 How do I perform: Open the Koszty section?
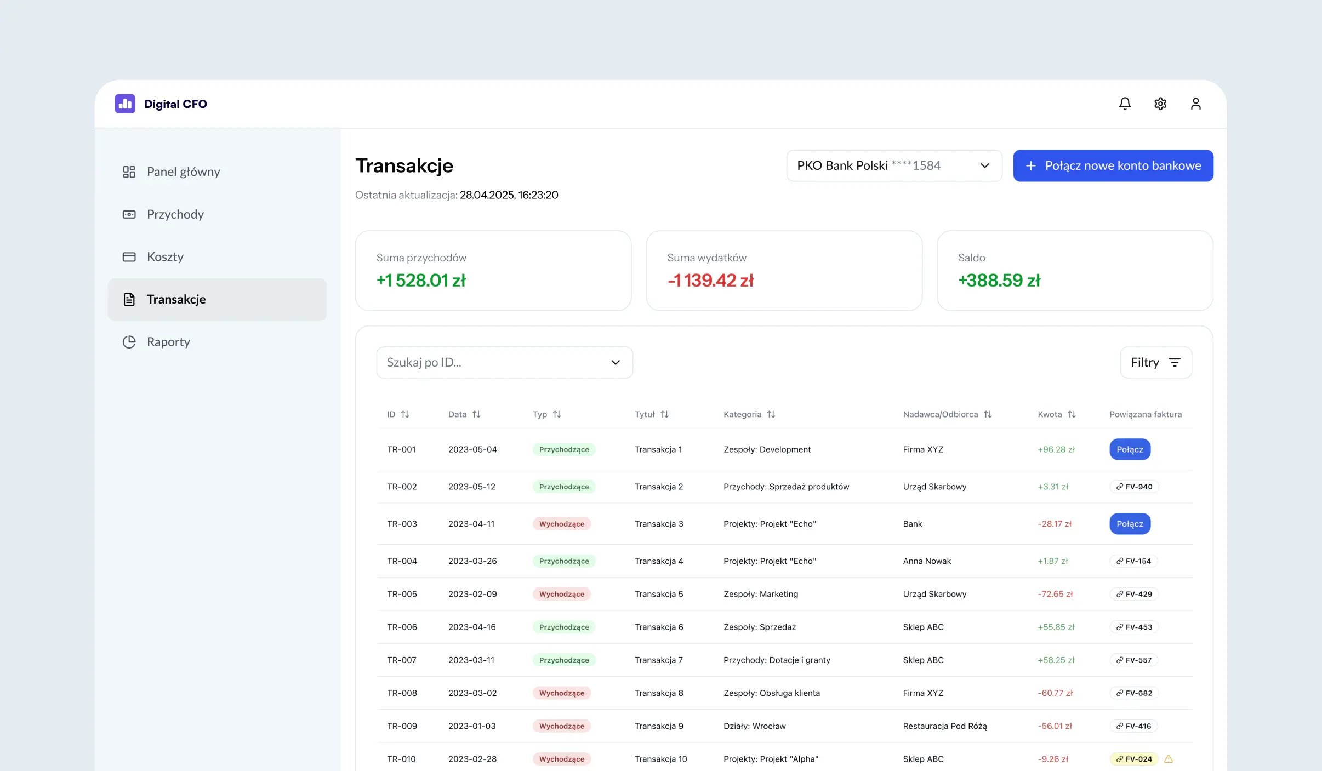pos(217,256)
